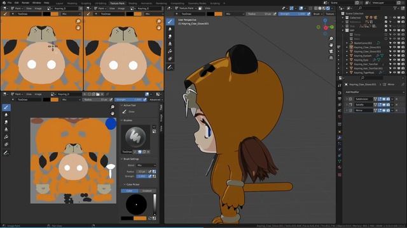Select the Color tab in Color Picker

click(130, 191)
